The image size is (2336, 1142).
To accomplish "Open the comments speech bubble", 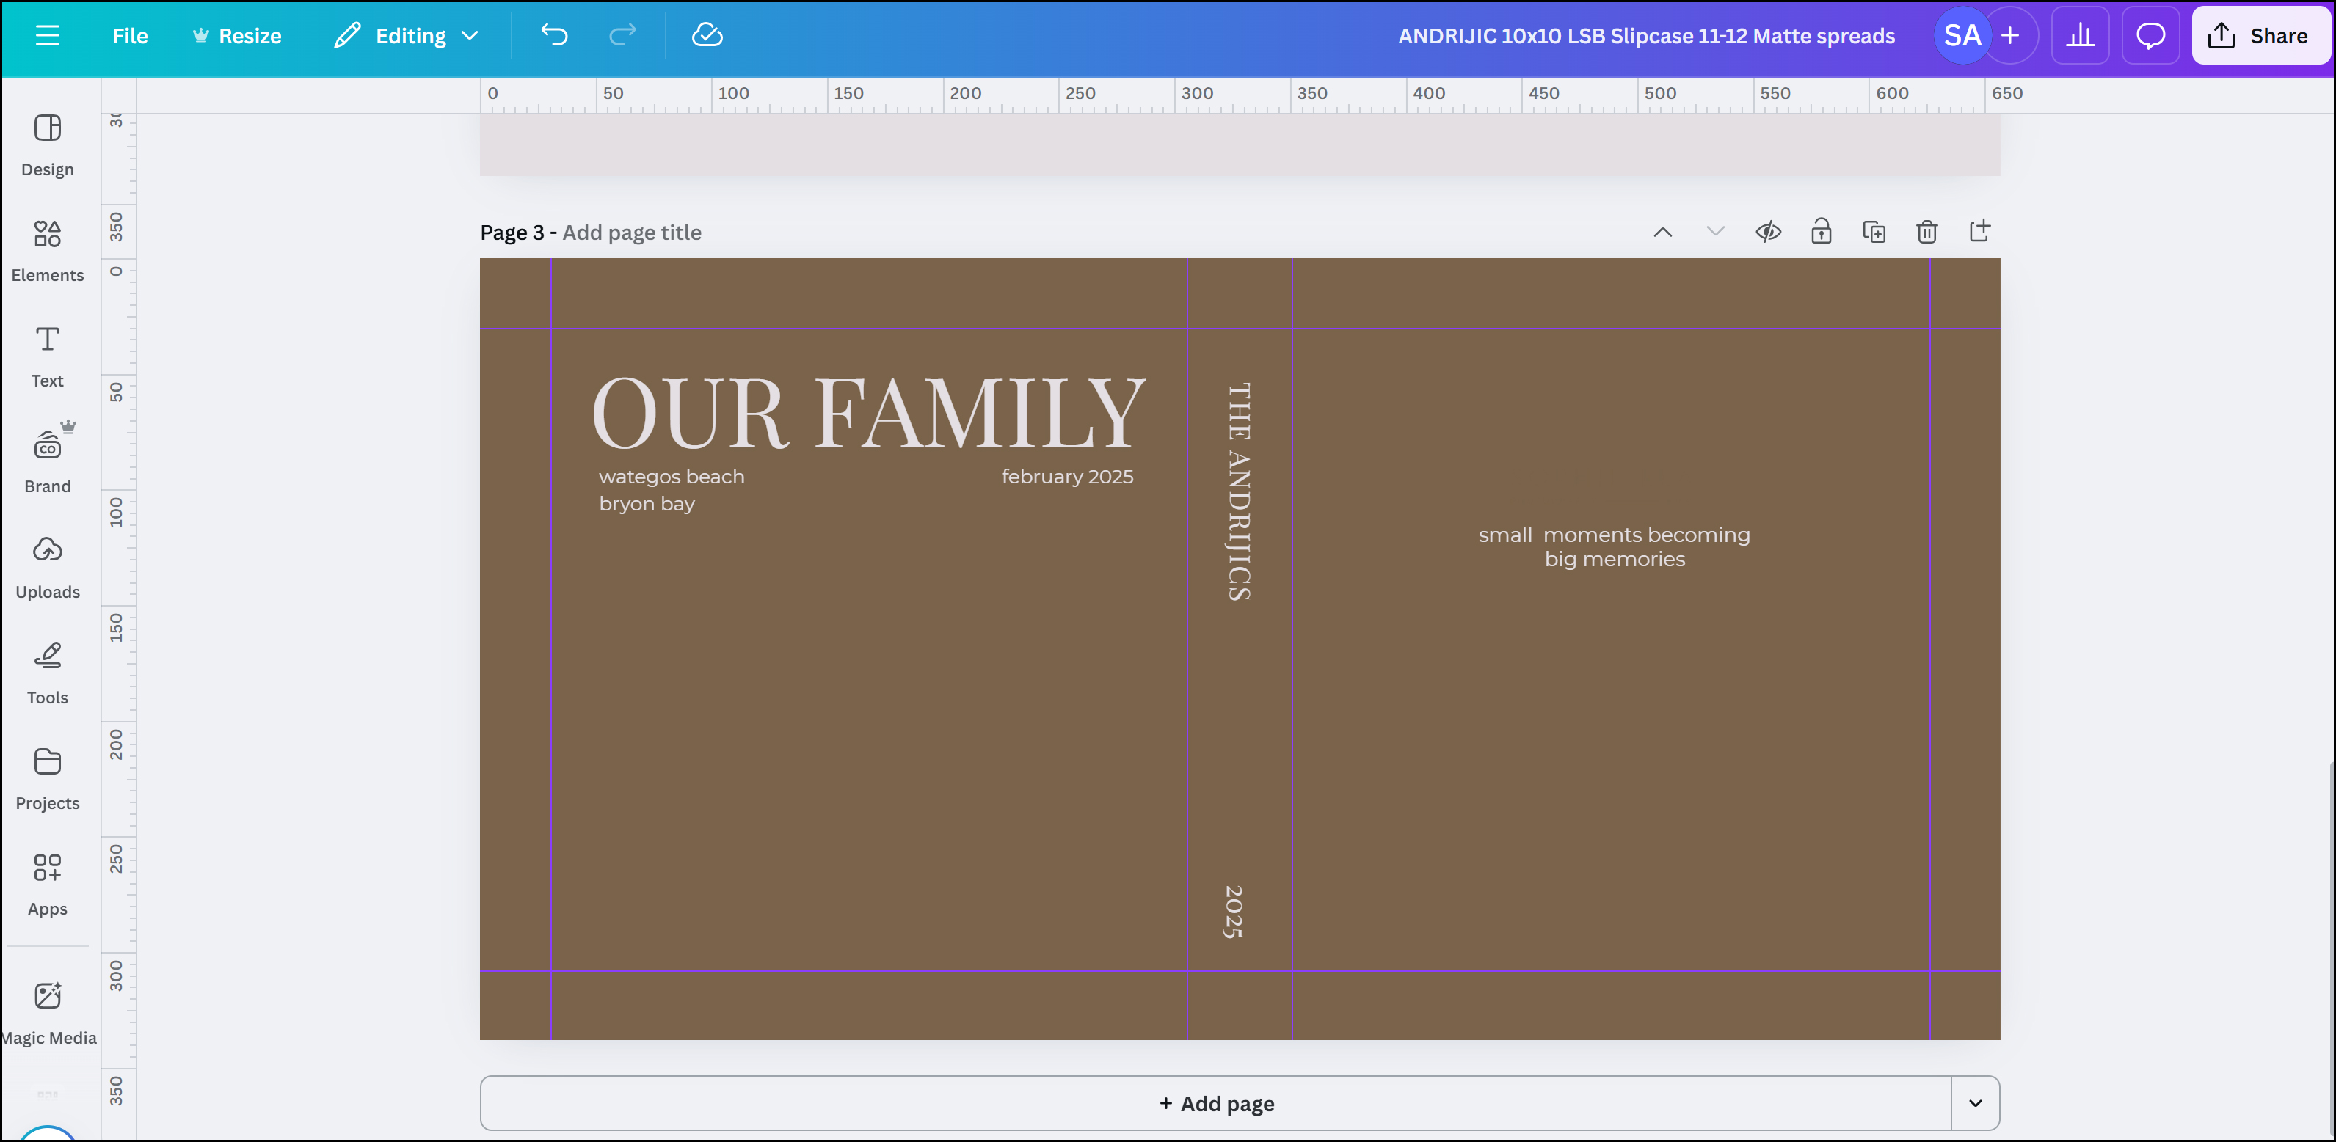I will pos(2150,35).
